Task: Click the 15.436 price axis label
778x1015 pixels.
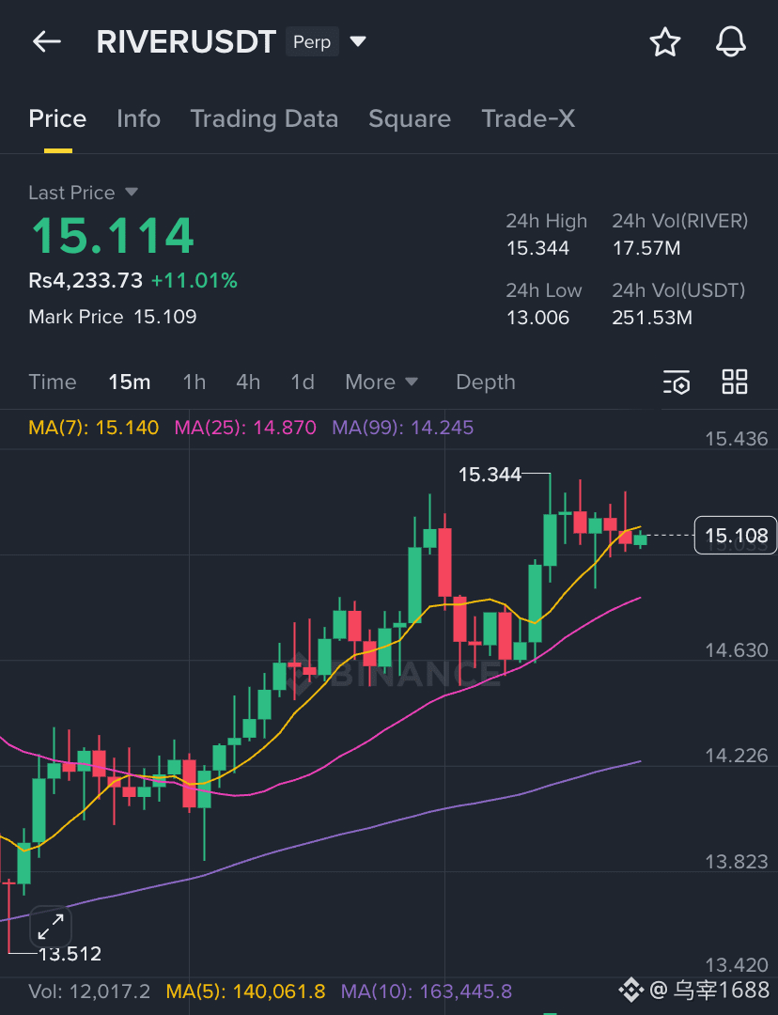Action: pyautogui.click(x=737, y=439)
